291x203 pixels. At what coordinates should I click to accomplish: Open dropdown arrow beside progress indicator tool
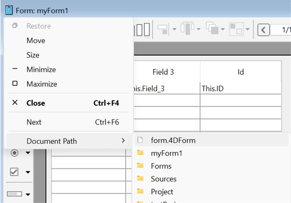point(28,194)
